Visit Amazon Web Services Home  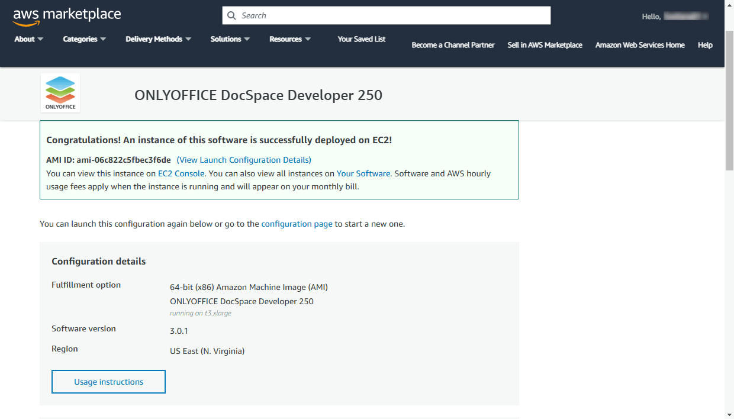[640, 45]
